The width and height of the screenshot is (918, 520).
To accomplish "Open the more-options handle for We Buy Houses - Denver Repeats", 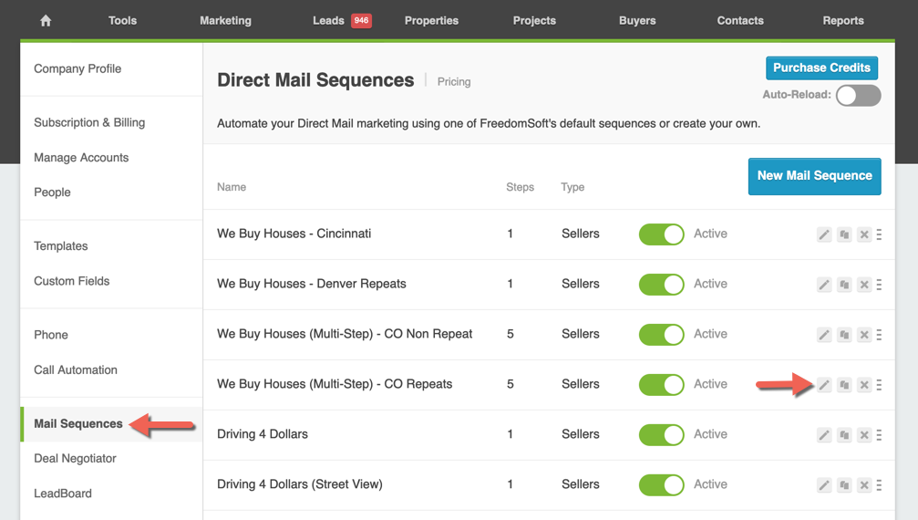I will point(879,285).
